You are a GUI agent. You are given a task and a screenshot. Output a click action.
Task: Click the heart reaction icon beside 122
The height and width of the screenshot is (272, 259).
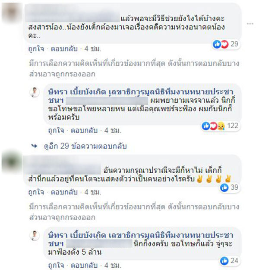(x=213, y=126)
